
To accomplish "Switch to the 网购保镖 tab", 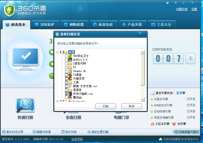I will point(75,24).
